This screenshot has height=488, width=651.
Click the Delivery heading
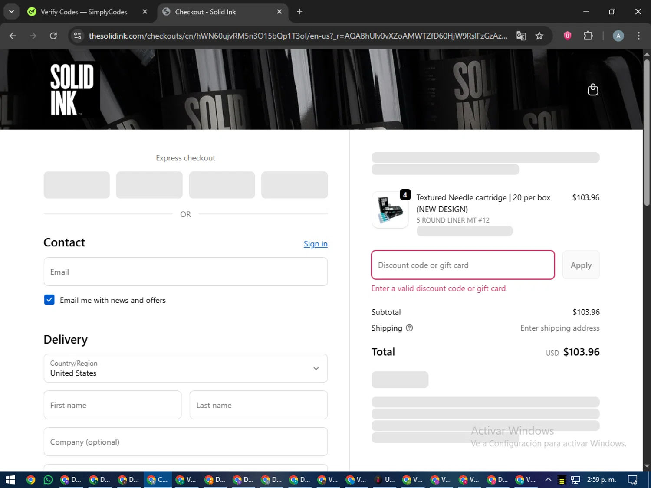(x=66, y=340)
